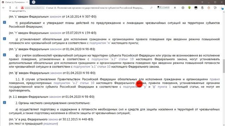Image resolution: width=225 pixels, height=126 pixels.
Task: Open the chat bubbles toolbar icon
Action: pyautogui.click(x=215, y=8)
